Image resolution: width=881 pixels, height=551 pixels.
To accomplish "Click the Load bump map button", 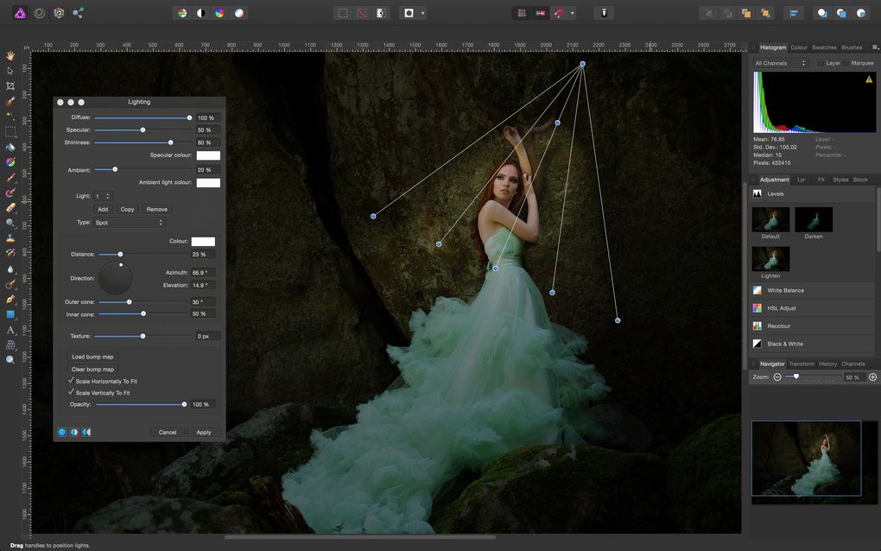I will pos(92,357).
